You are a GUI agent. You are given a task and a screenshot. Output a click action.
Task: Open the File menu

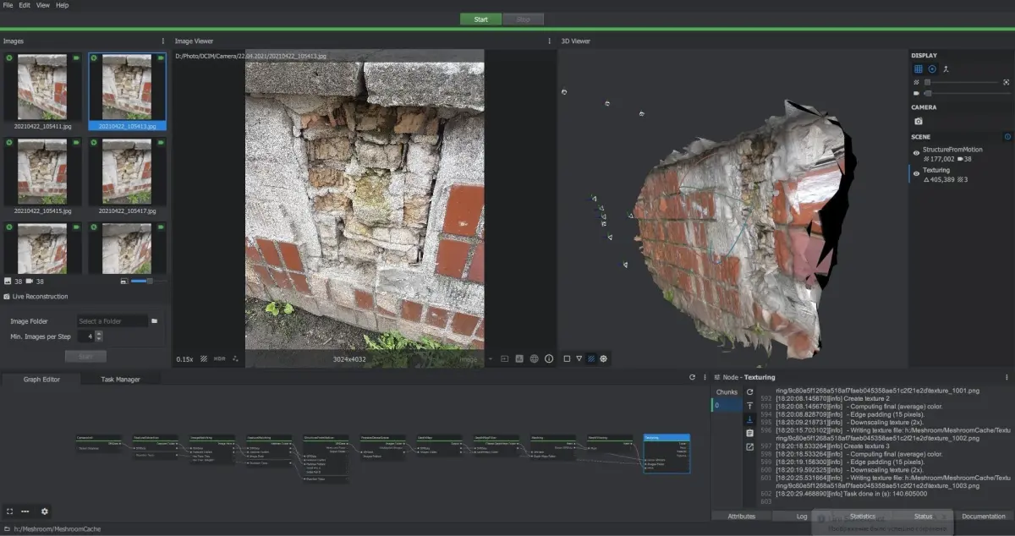pos(8,5)
